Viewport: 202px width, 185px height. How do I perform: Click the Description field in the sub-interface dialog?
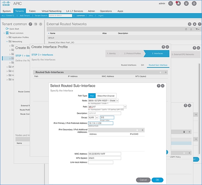105,113
